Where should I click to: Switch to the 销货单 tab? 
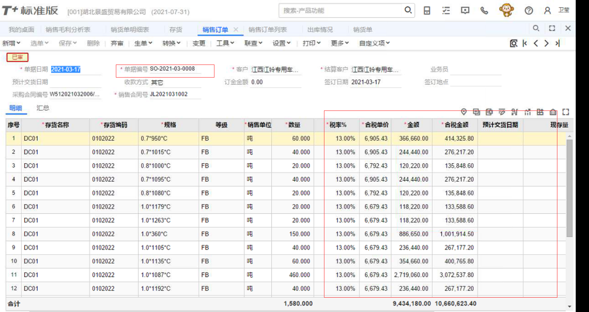click(x=362, y=30)
